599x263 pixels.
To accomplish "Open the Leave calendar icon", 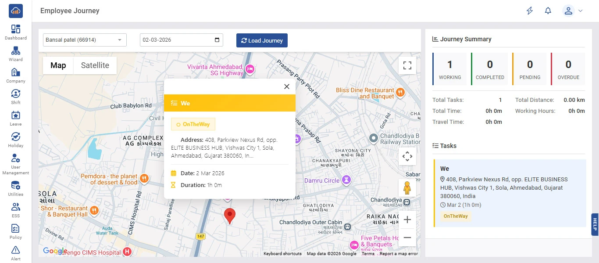I will point(16,115).
